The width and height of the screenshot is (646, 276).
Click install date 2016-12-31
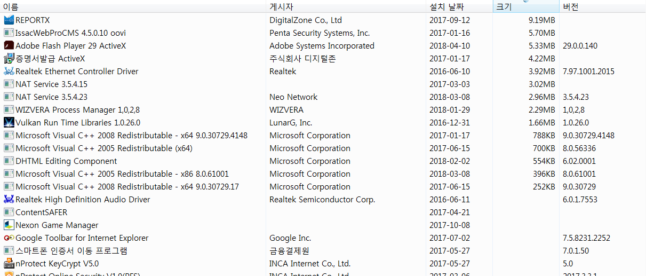point(450,123)
